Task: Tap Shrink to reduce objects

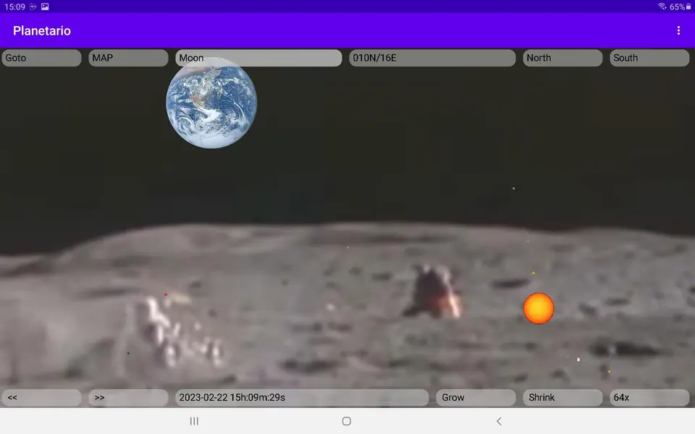Action: point(563,398)
